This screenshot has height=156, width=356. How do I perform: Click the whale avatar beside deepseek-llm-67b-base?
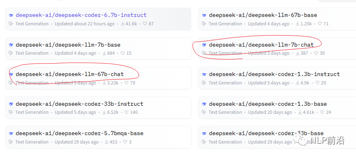point(204,15)
